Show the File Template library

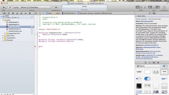coord(145,63)
